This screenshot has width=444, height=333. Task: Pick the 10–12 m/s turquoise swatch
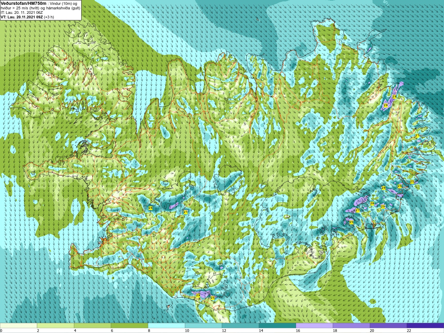pos(204,326)
